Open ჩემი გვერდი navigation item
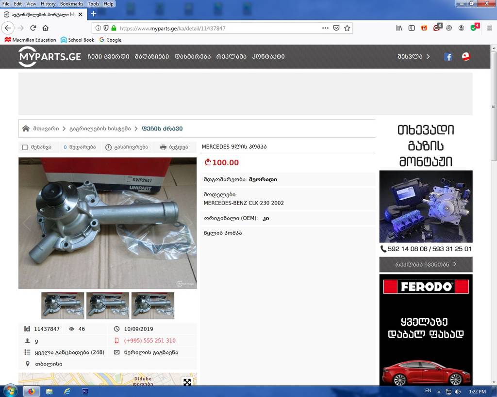 (108, 57)
